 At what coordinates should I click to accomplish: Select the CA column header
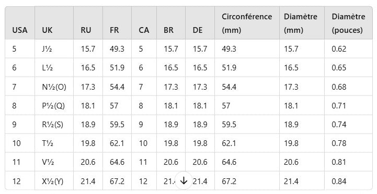(x=144, y=23)
